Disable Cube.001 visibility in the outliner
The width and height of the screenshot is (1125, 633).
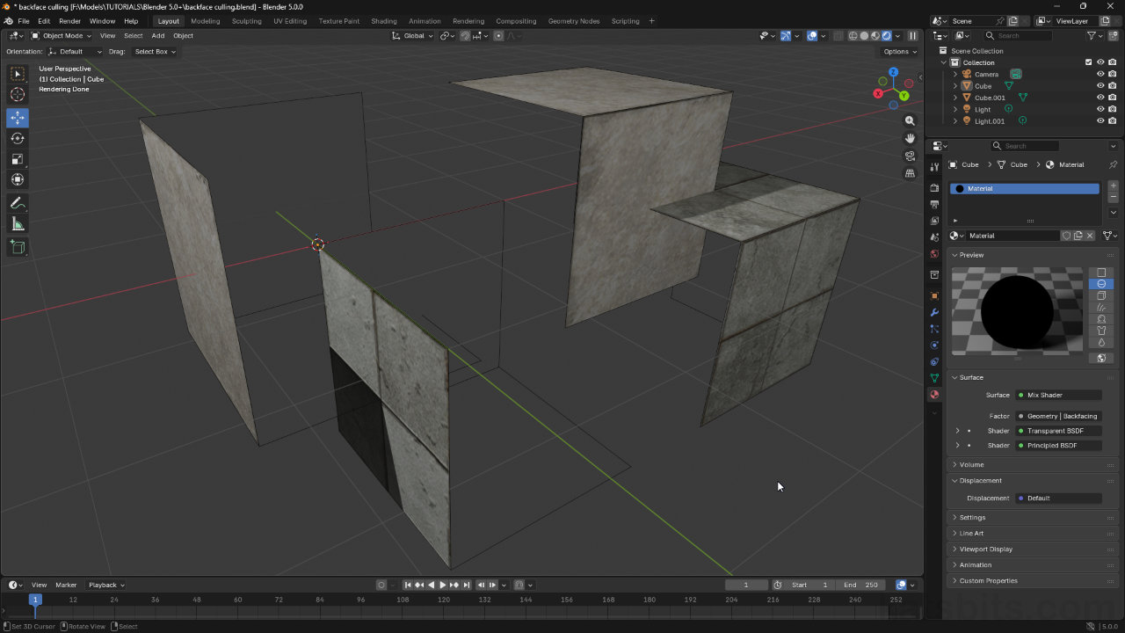click(1100, 98)
